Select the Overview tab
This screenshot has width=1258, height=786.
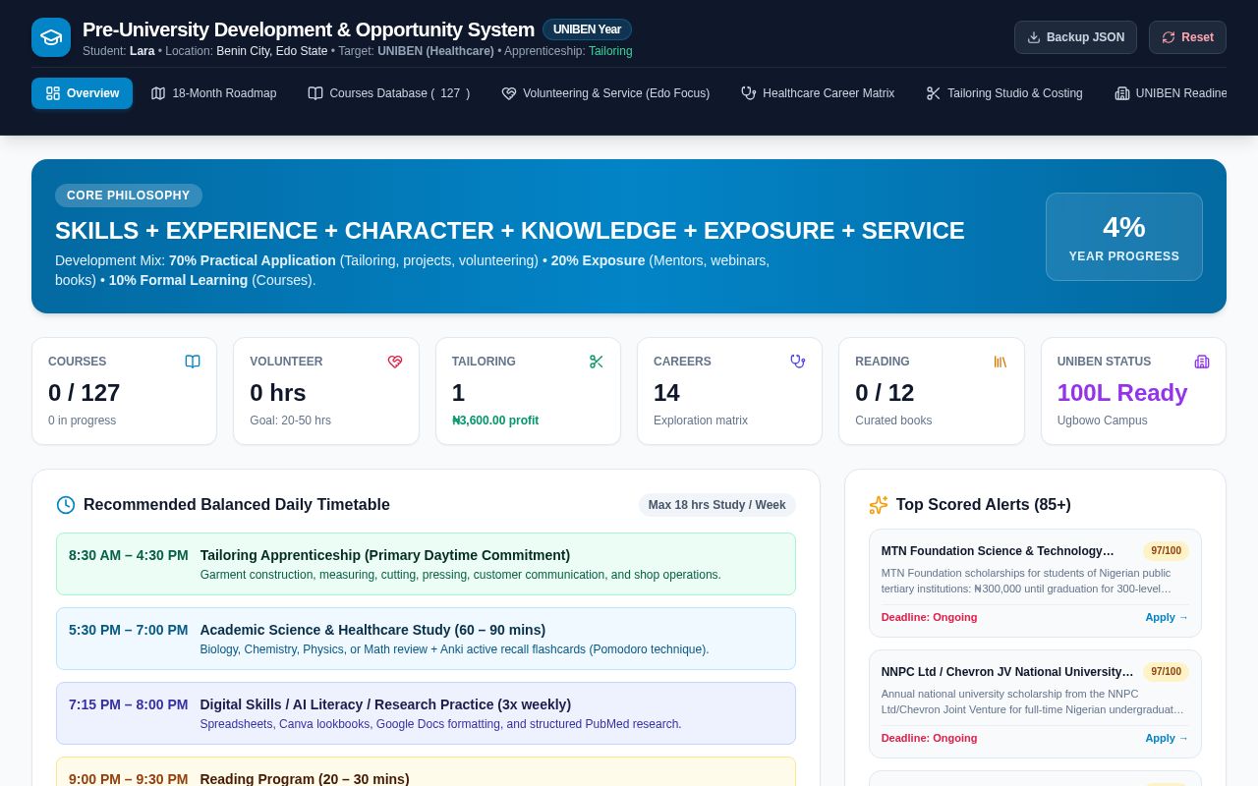[x=82, y=93]
